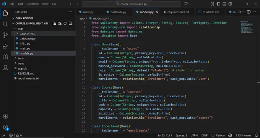Open database.py in file tree

pyautogui.click(x=28, y=38)
